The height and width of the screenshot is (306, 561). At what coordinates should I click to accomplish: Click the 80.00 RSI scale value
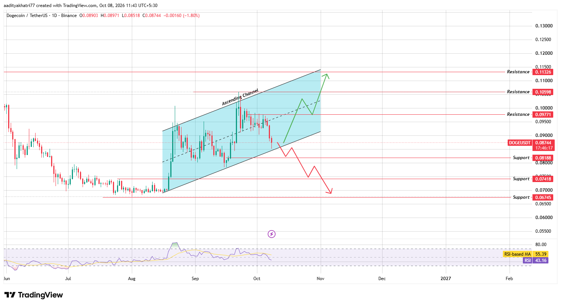tap(541, 245)
